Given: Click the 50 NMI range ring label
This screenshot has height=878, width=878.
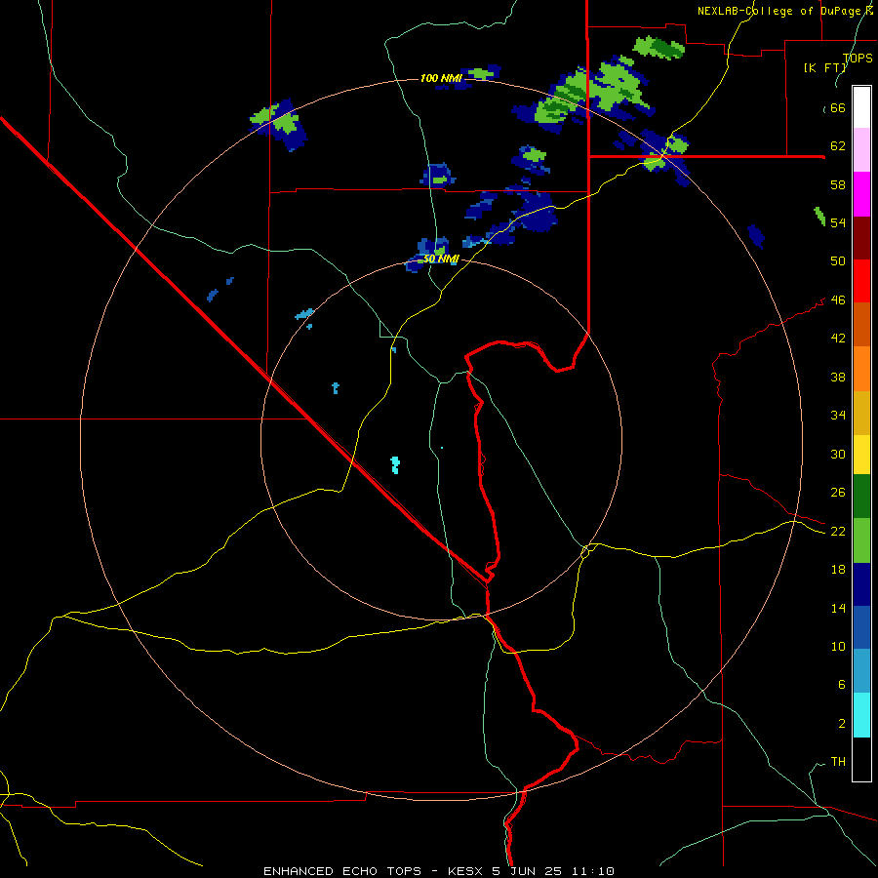Looking at the screenshot, I should (x=441, y=259).
